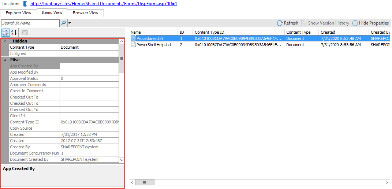This screenshot has height=189, width=392.
Task: Click the Content Type ID column header
Action: [239, 32]
